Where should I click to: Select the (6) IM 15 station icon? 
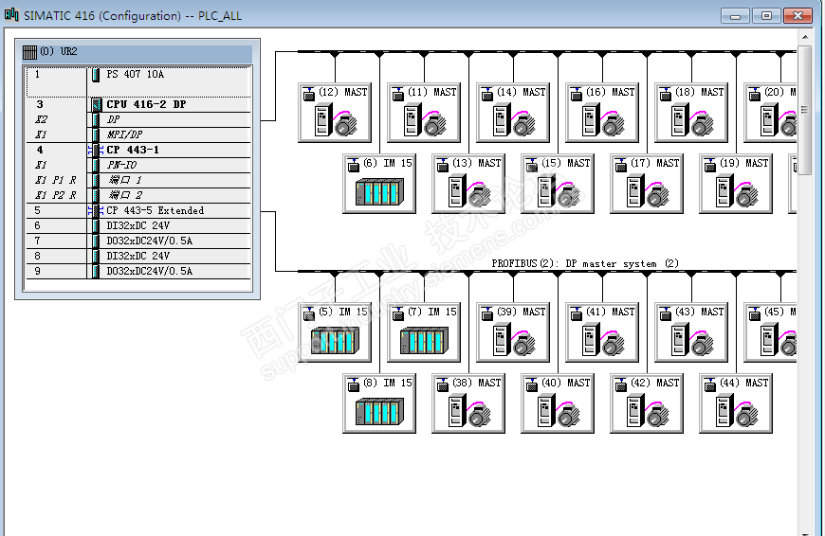(379, 184)
